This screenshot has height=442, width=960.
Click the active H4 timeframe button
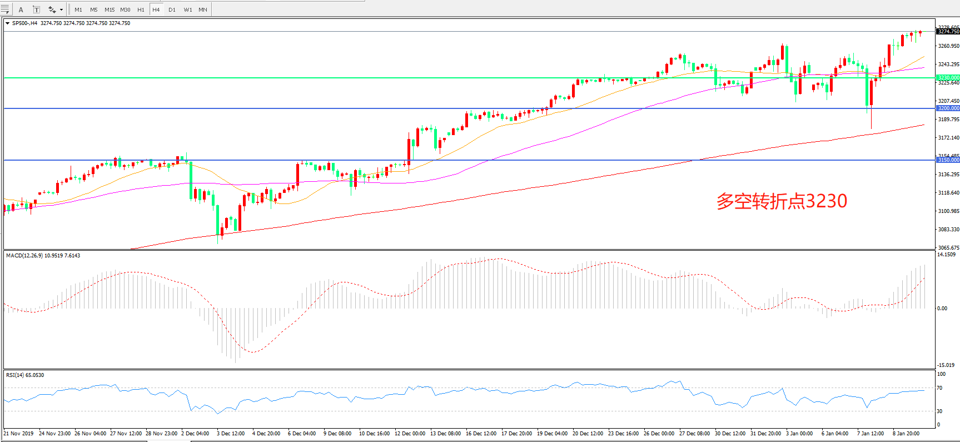tap(156, 9)
